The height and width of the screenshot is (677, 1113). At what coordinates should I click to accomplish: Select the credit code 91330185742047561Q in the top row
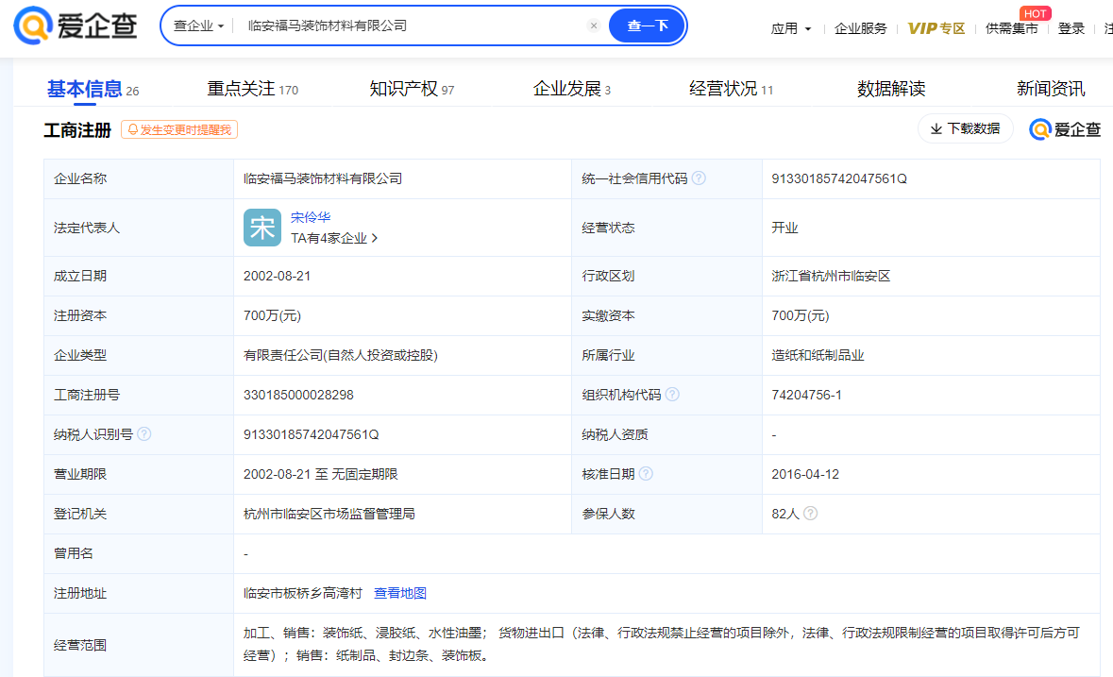point(839,178)
